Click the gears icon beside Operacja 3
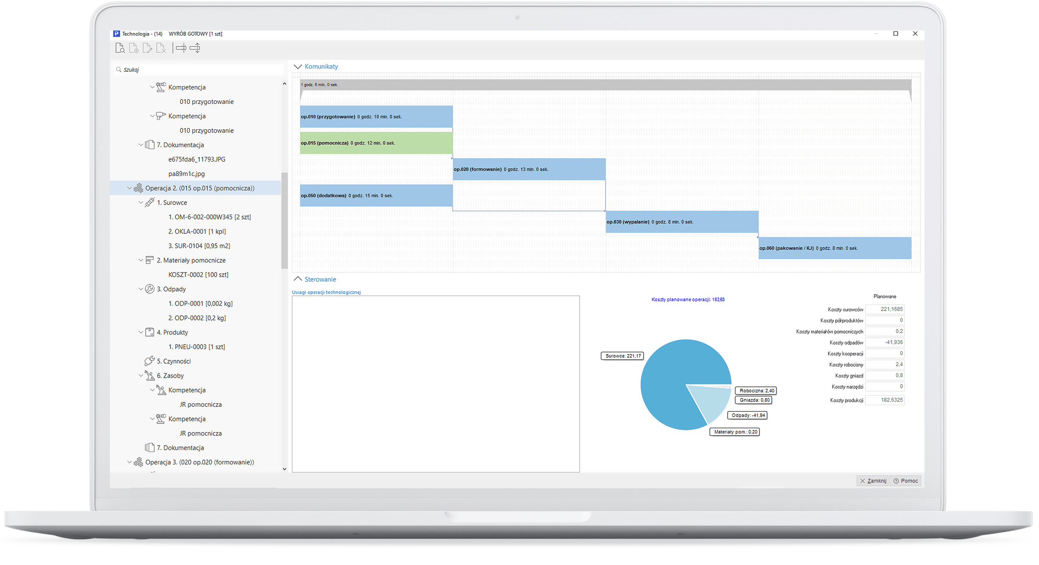 coord(138,462)
